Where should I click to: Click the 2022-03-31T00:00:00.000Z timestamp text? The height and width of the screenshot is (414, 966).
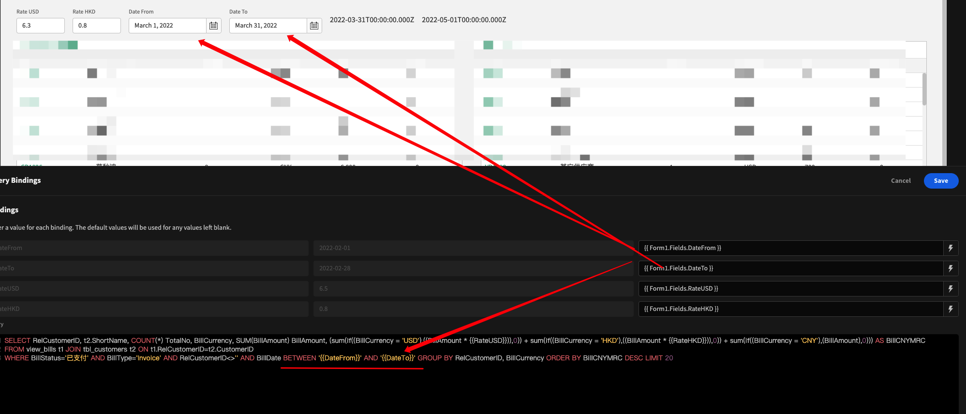pyautogui.click(x=372, y=20)
